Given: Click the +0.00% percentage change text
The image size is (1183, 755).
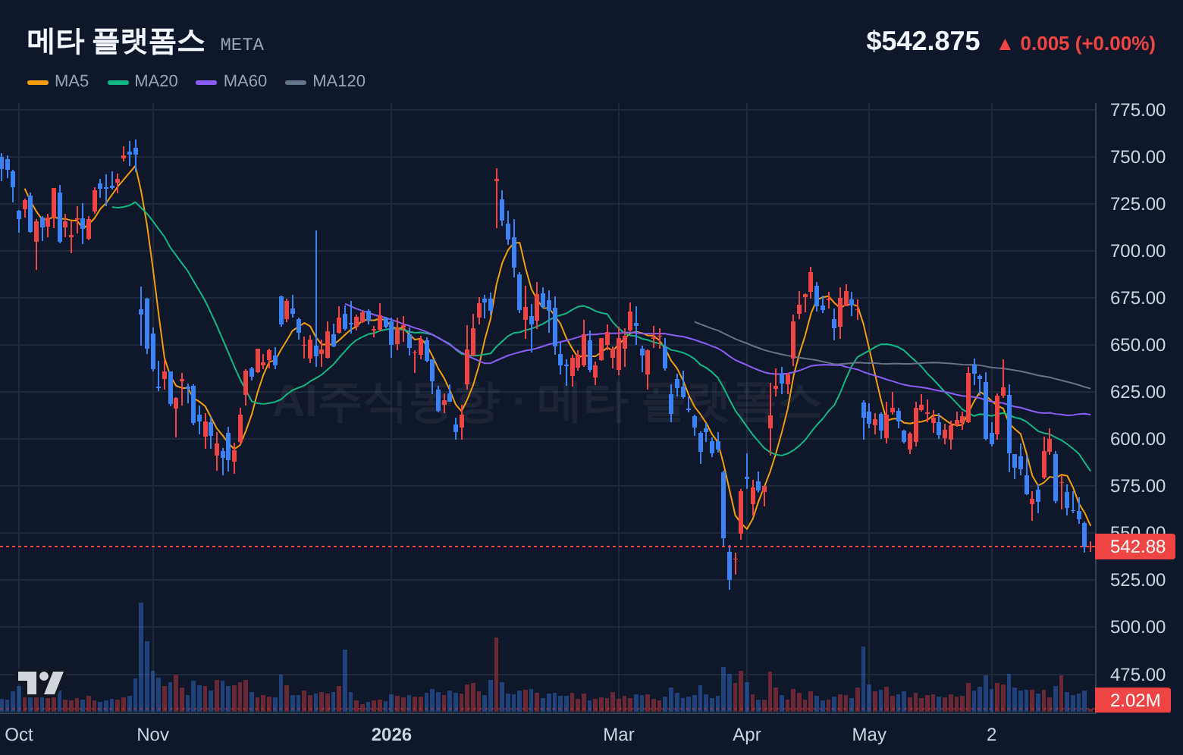Looking at the screenshot, I should 1115,44.
